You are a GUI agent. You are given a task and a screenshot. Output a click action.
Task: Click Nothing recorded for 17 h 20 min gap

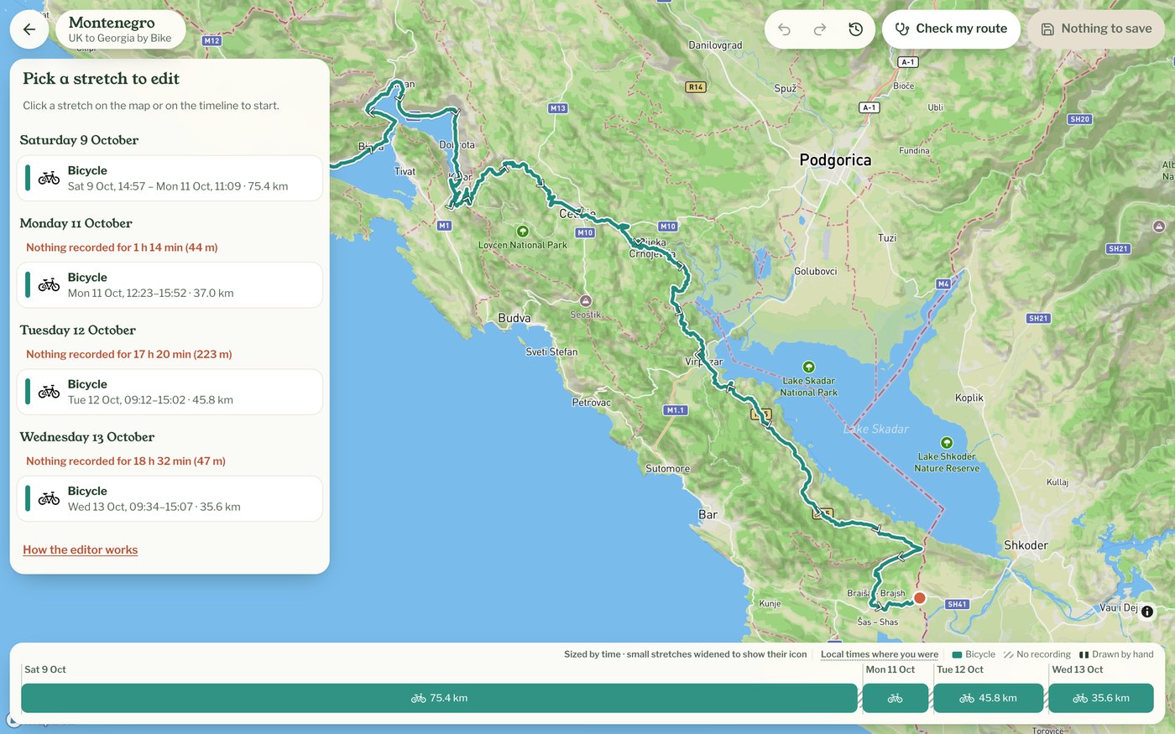coord(128,354)
